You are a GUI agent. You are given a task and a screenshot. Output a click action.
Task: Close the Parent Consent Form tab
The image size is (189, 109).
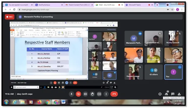click(92, 5)
